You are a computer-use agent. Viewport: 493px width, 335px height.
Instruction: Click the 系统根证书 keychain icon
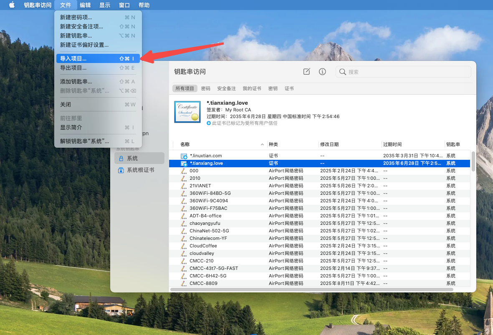(121, 170)
